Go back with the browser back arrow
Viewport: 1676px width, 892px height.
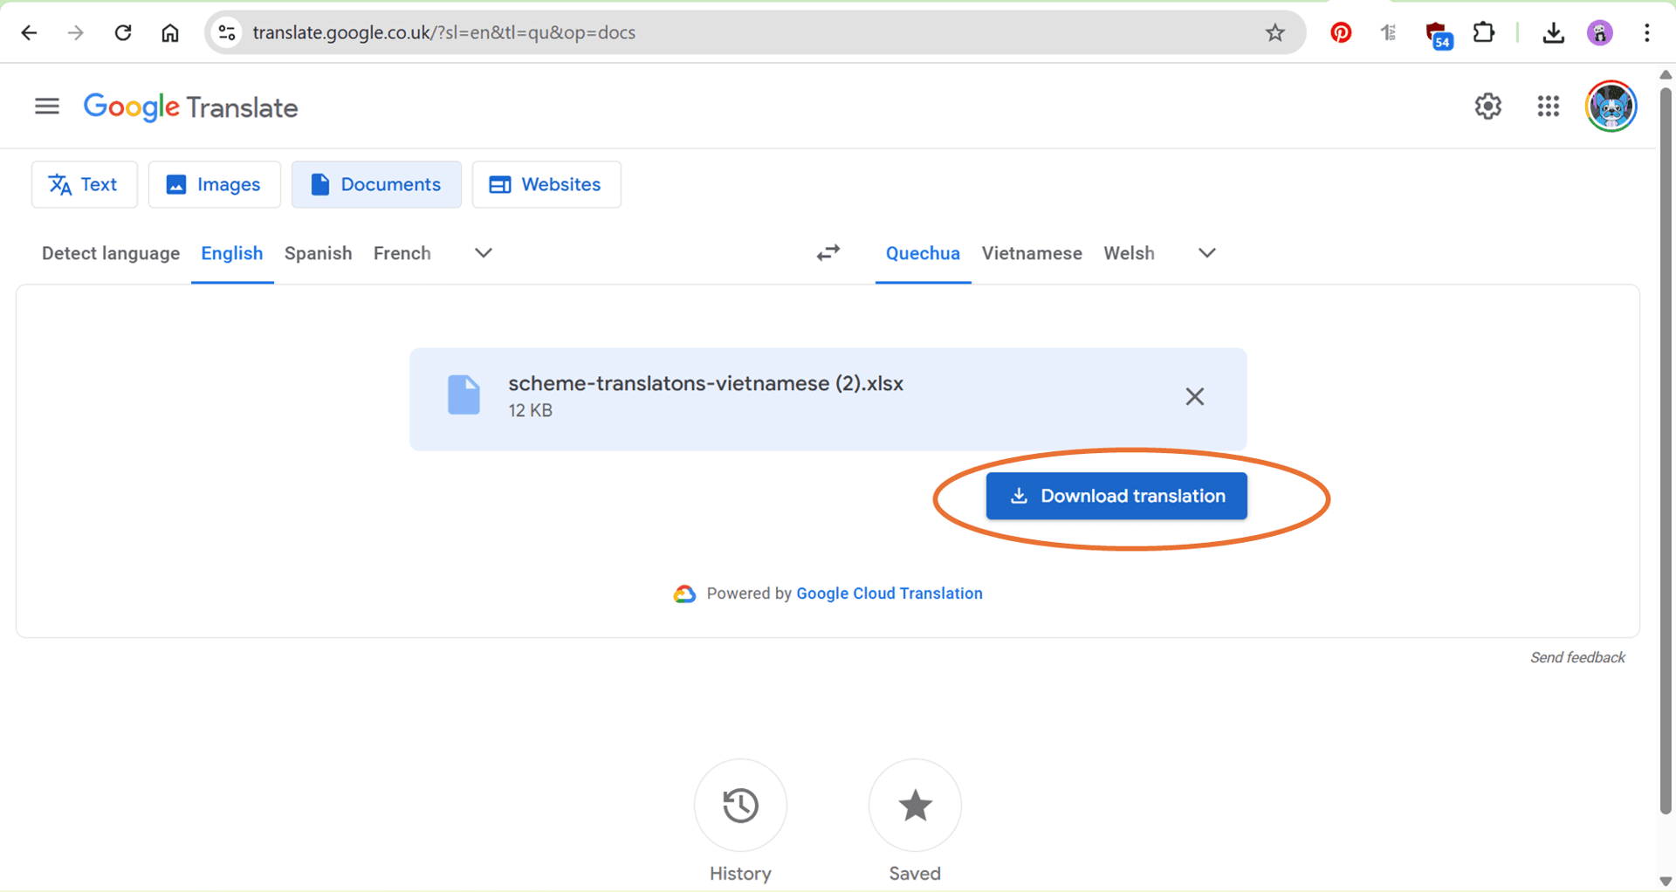(29, 33)
